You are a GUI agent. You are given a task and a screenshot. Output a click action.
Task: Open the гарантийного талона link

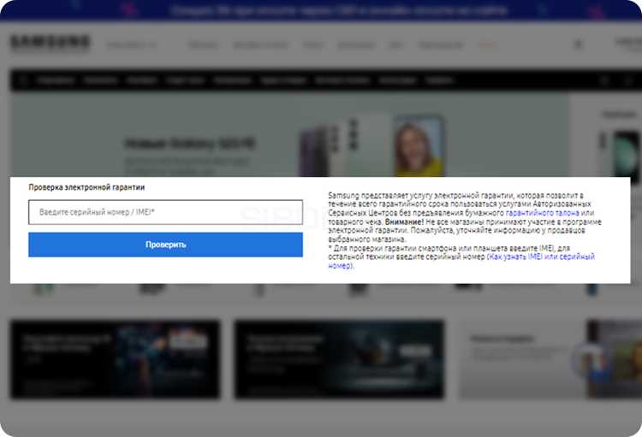tap(542, 213)
